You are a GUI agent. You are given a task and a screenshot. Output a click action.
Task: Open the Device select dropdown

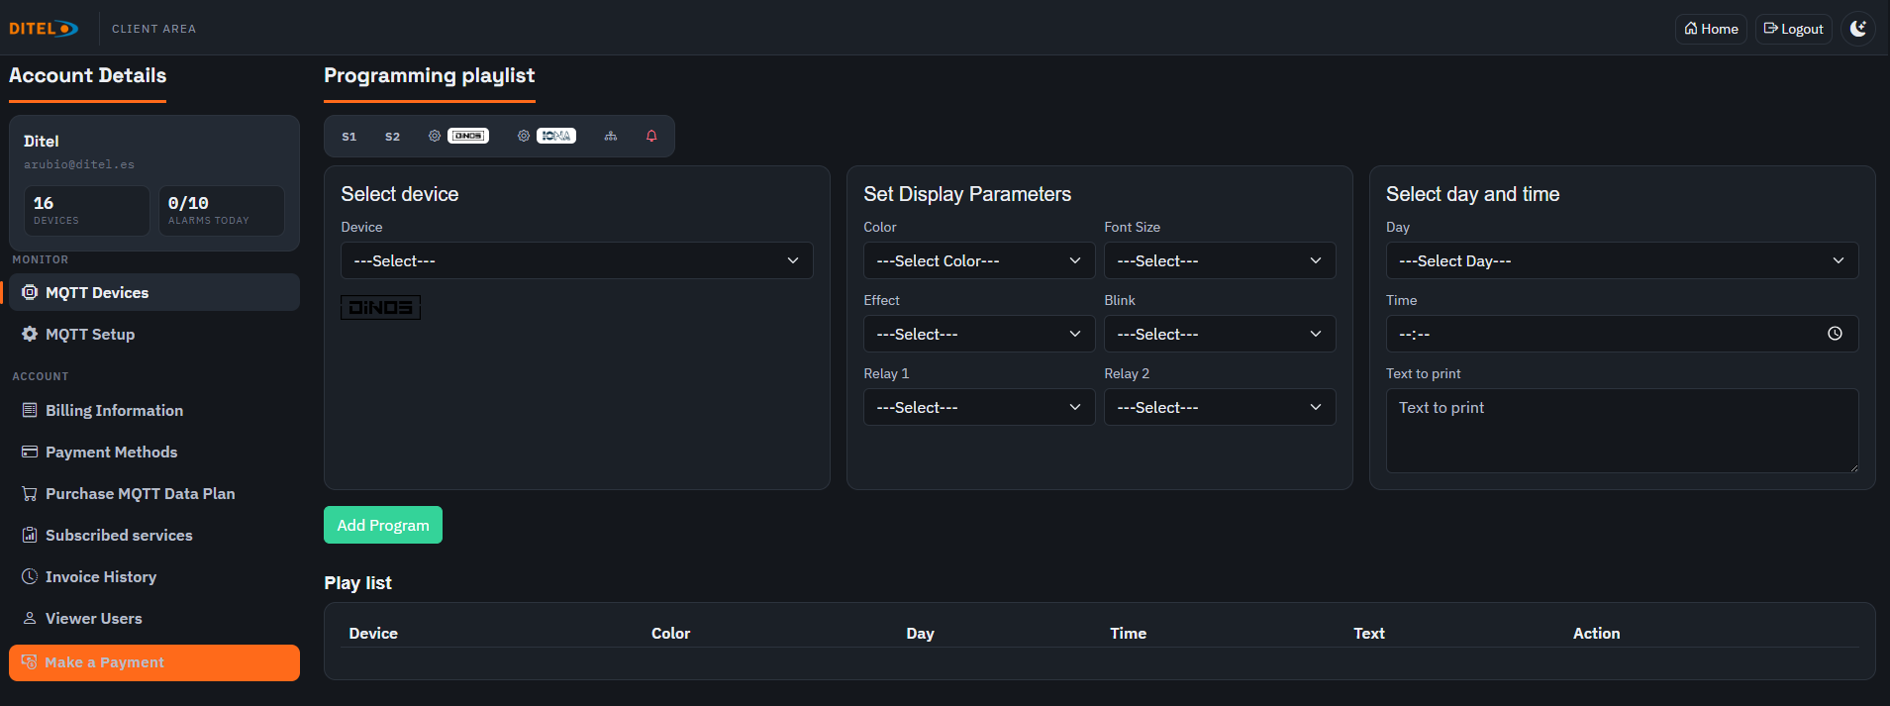[577, 260]
